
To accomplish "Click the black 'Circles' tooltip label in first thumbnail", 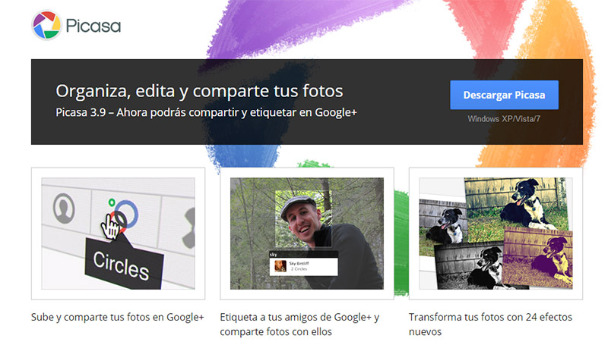I will (x=123, y=262).
